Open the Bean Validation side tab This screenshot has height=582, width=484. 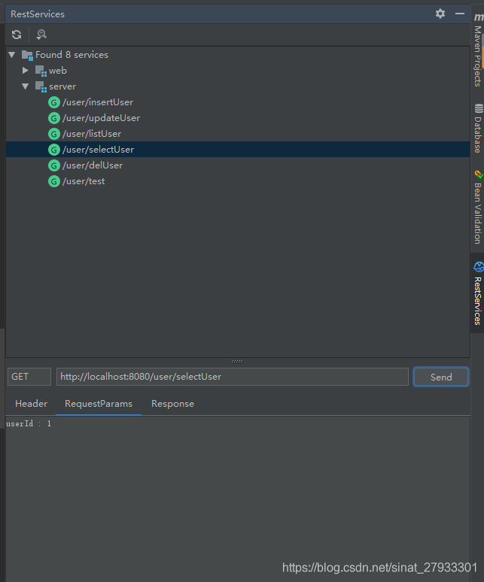pos(478,214)
